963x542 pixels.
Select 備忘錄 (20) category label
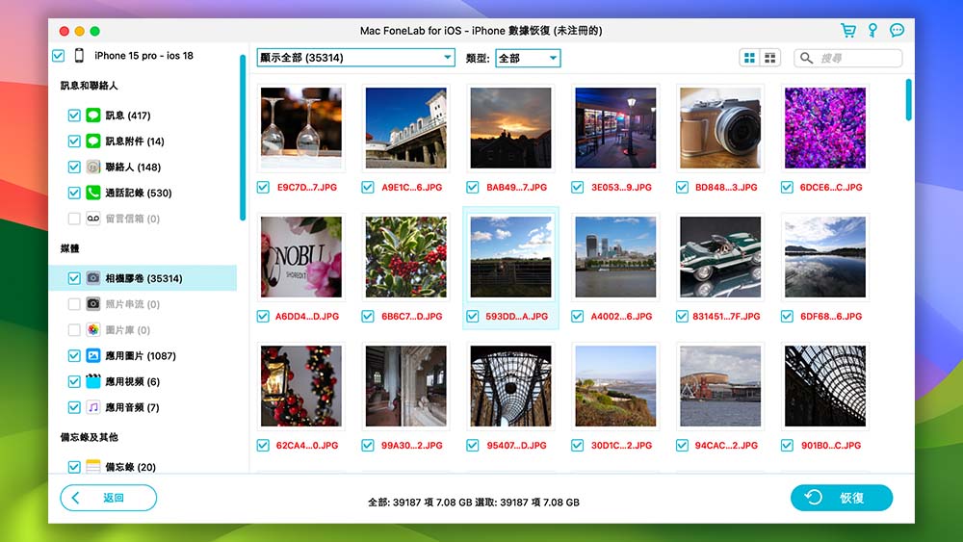[130, 467]
